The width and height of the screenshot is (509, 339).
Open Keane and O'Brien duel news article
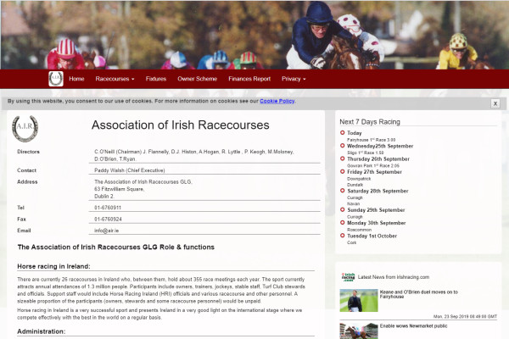418,294
